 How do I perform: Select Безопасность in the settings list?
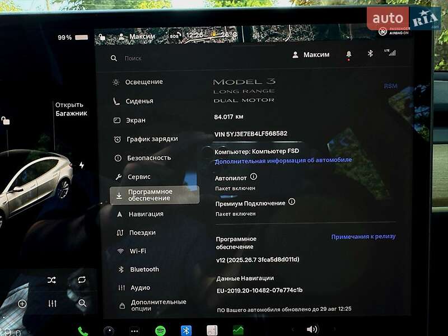[x=148, y=158]
